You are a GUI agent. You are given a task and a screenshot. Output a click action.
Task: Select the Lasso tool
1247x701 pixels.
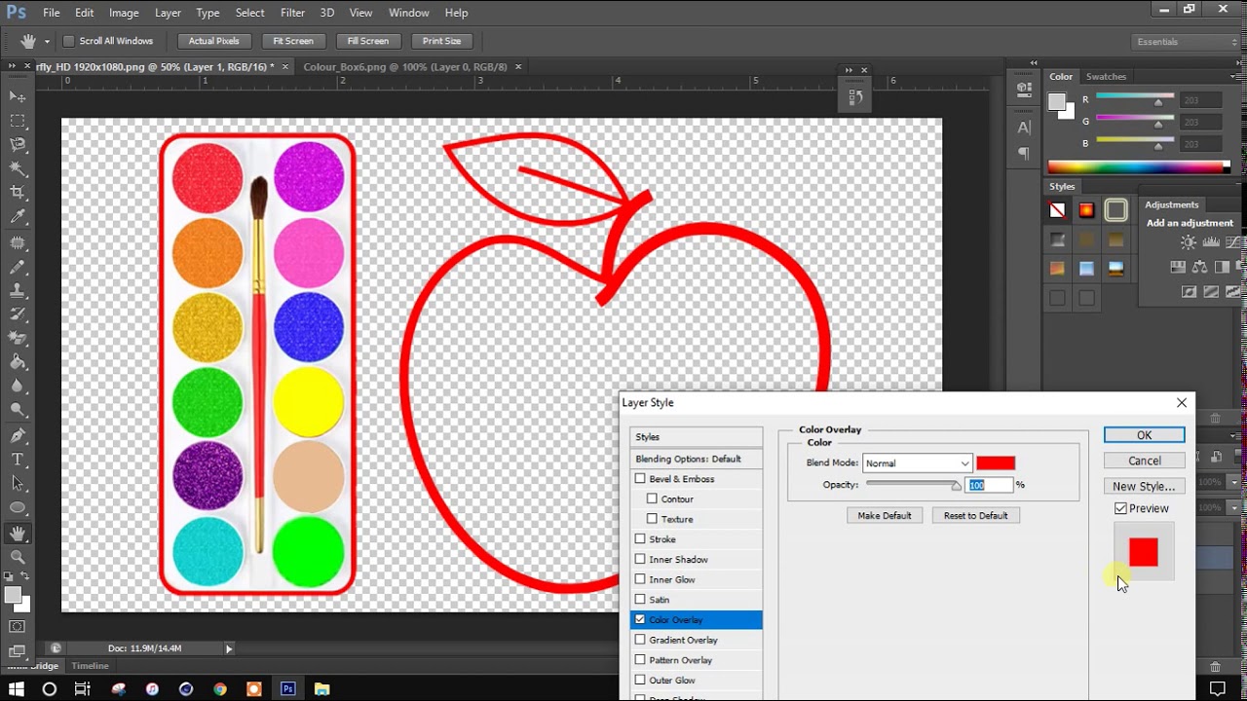pyautogui.click(x=18, y=144)
